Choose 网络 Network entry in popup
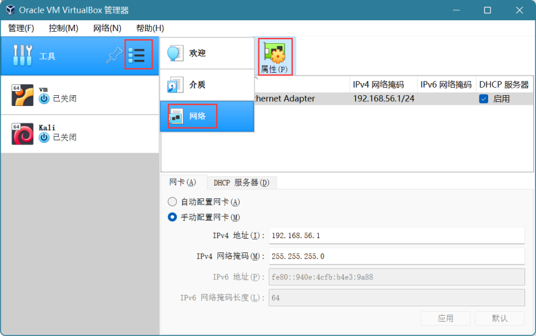Viewport: 536px width, 336px height. pyautogui.click(x=207, y=116)
